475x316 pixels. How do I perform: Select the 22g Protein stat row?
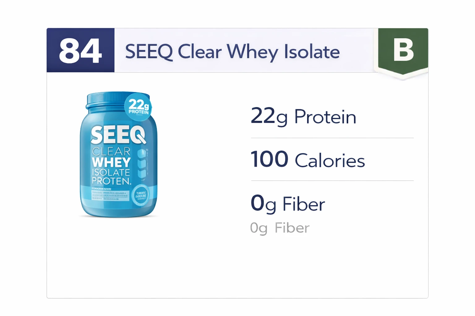[303, 117]
